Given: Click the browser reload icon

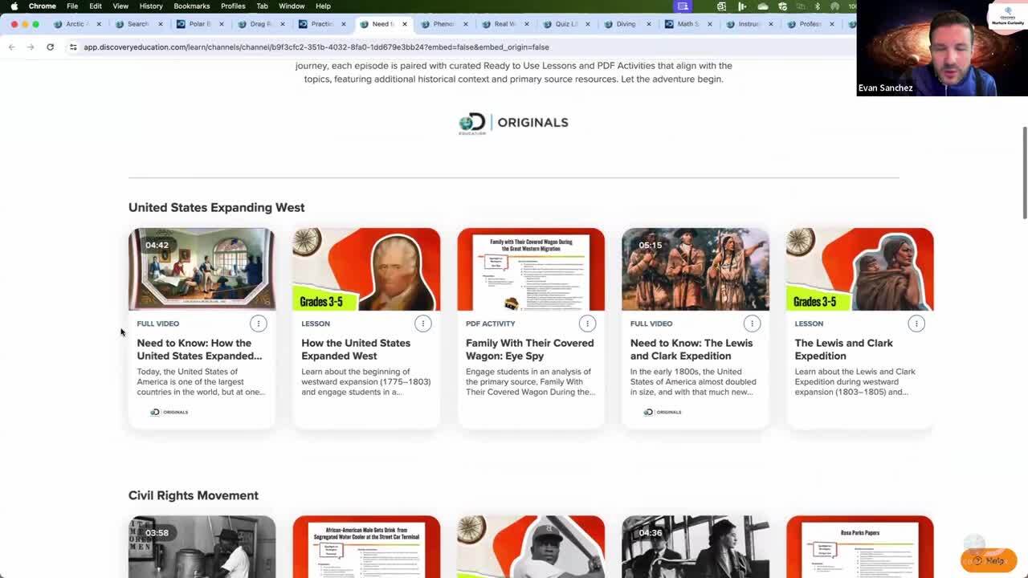Looking at the screenshot, I should tap(50, 47).
